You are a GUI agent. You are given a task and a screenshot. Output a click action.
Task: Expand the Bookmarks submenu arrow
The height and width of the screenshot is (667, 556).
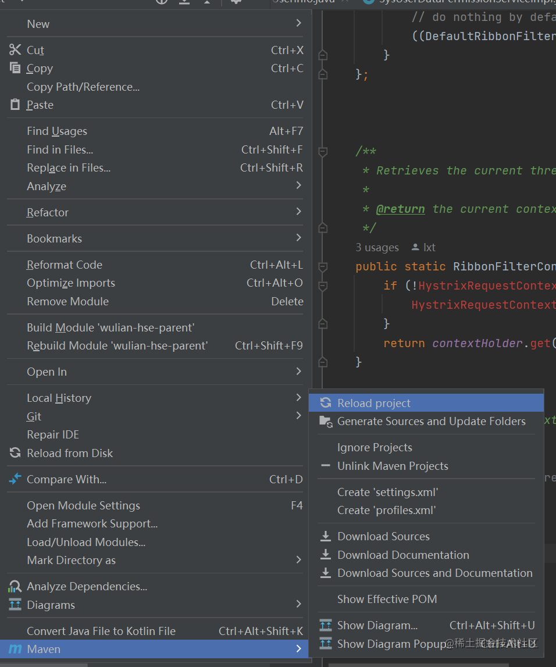[x=298, y=237]
